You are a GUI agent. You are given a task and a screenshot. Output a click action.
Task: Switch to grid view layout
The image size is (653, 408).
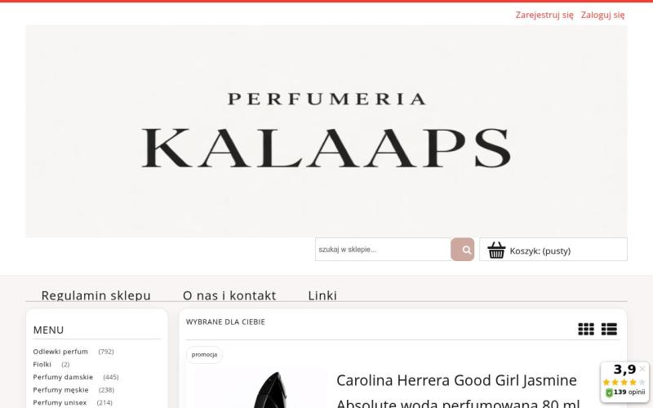pos(586,329)
